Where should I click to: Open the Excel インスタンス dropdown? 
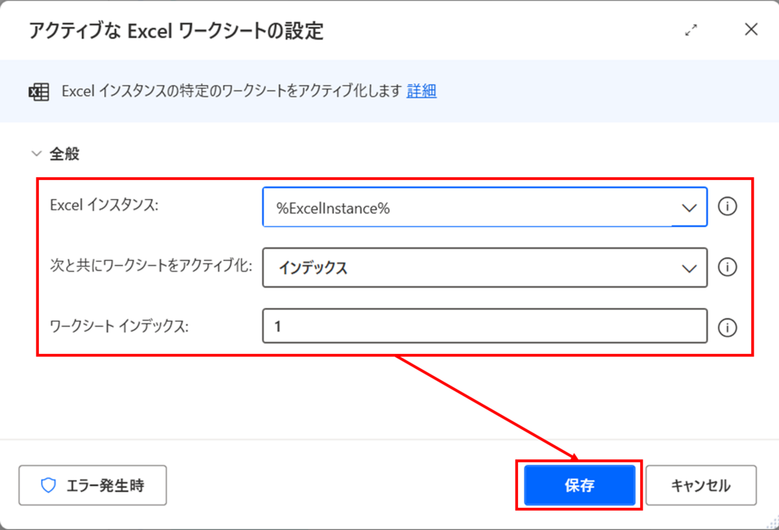pyautogui.click(x=484, y=207)
